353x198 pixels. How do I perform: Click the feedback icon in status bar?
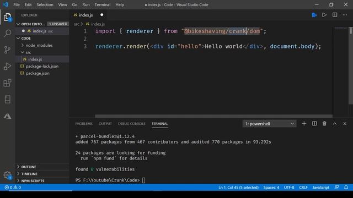[336, 188]
